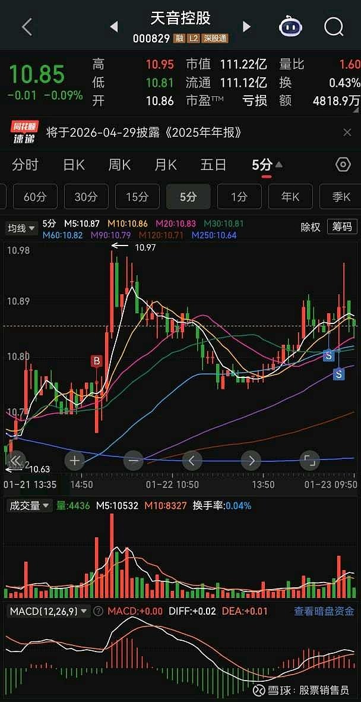Open chart settings hexagon icon

tap(343, 165)
